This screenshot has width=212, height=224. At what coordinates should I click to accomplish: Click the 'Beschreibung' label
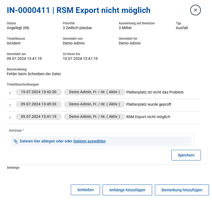click(x=17, y=69)
